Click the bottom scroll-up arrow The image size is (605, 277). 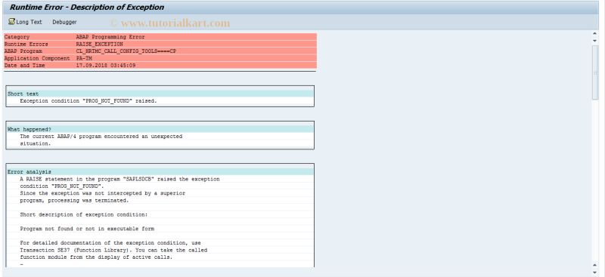(594, 265)
